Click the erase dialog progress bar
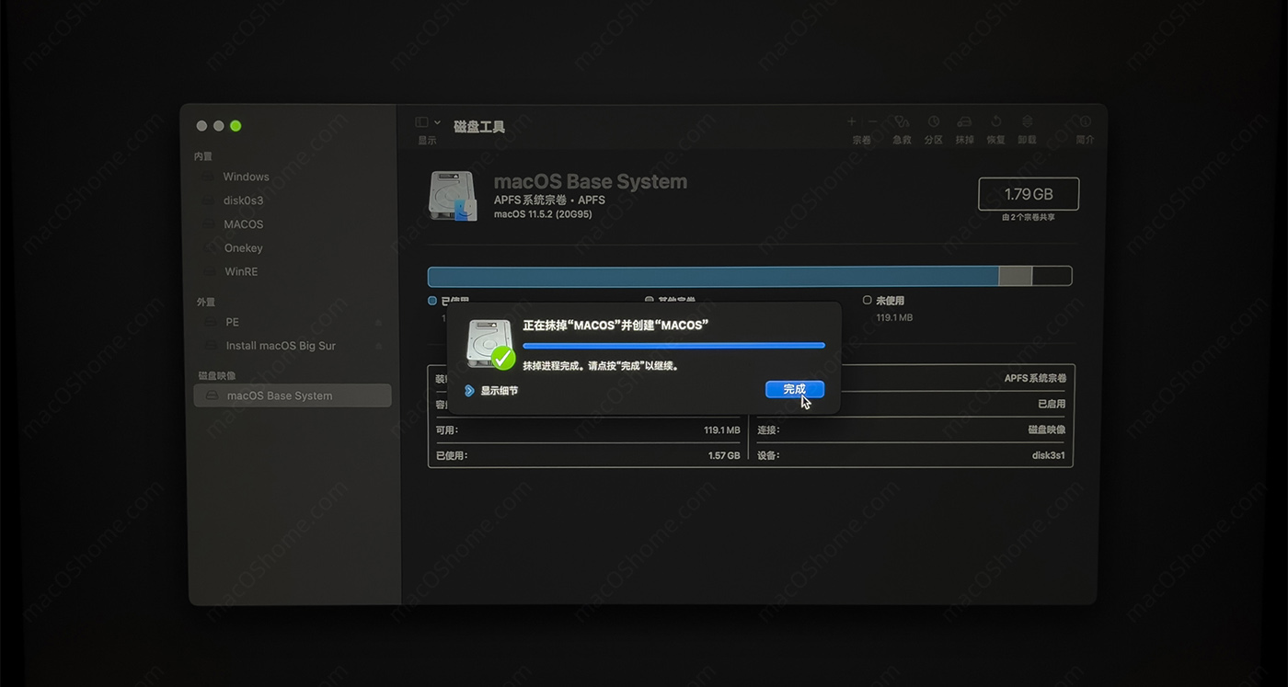Image resolution: width=1288 pixels, height=687 pixels. click(673, 345)
